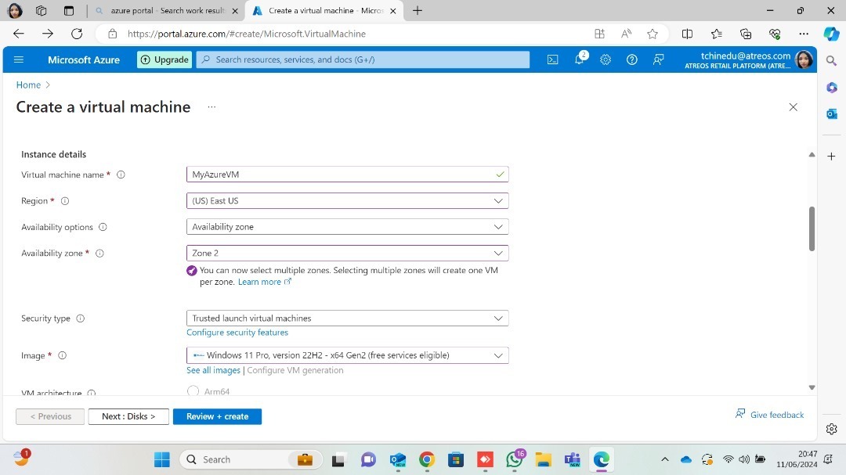Add this page to favorites star
Viewport: 846px width, 475px height.
click(653, 34)
